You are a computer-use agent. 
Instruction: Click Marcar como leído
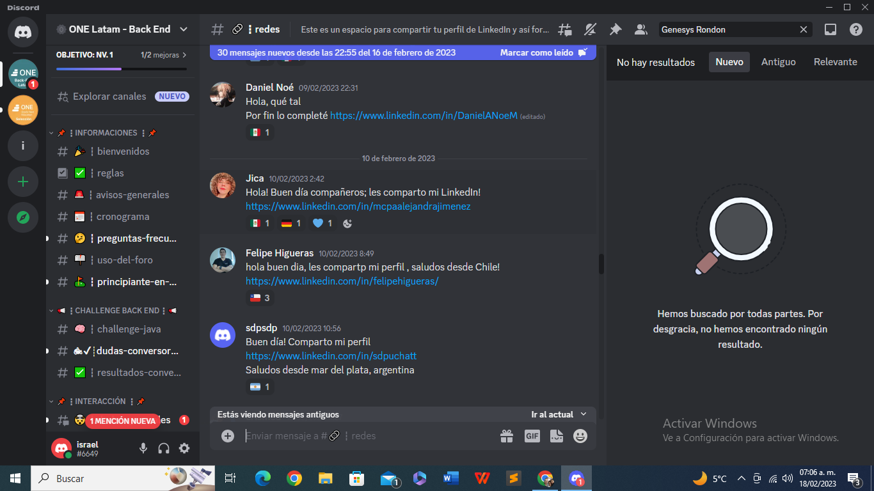click(x=543, y=53)
